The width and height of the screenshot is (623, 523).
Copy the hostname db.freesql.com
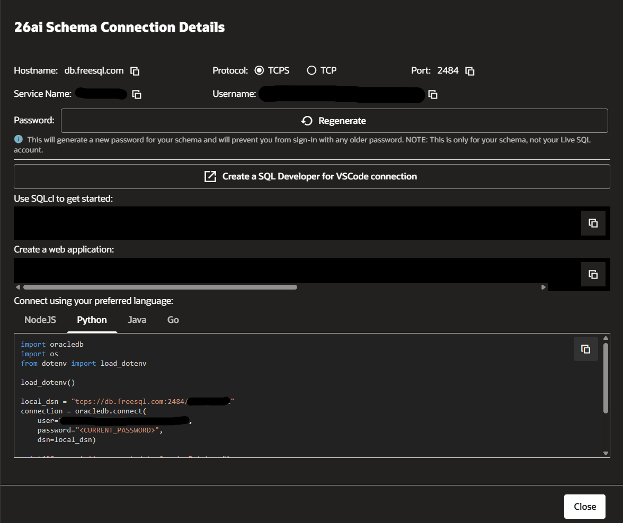pos(135,71)
